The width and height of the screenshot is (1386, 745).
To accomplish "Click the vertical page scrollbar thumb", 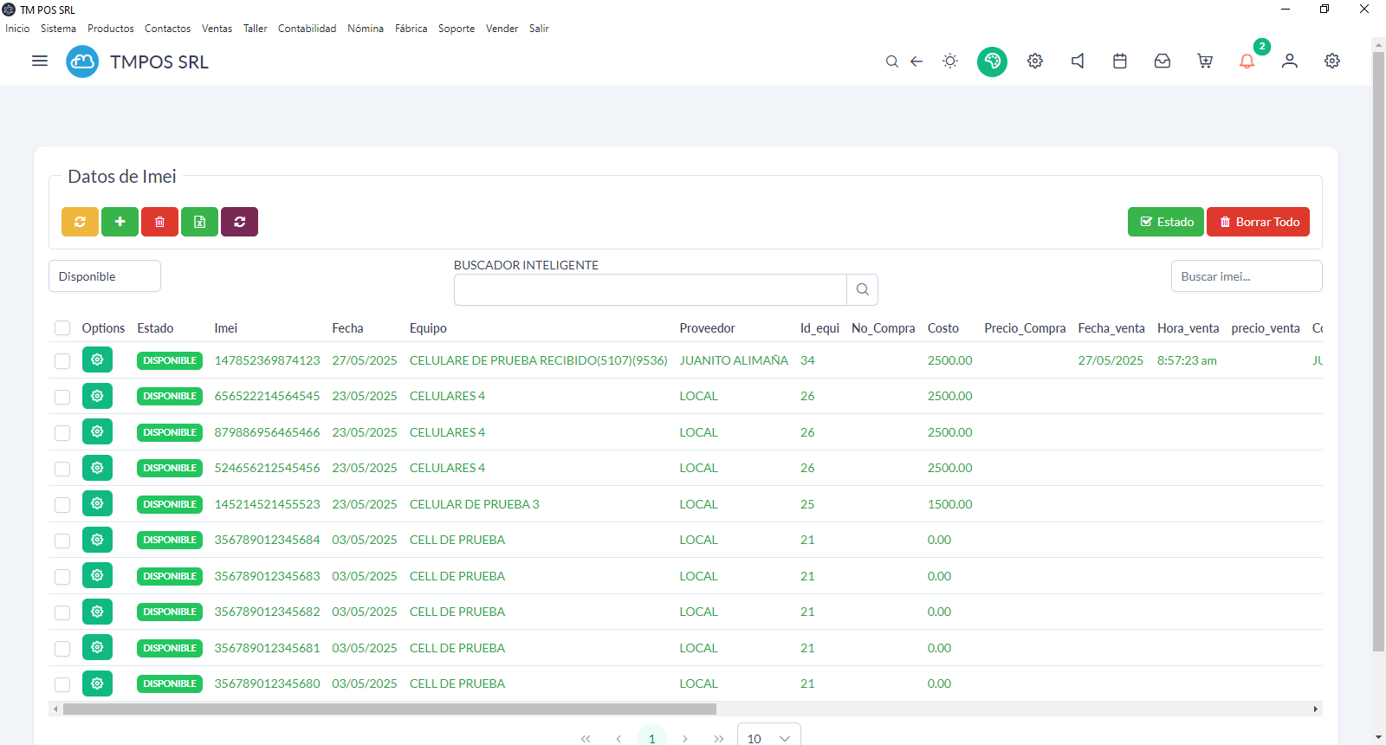I will [x=1378, y=351].
